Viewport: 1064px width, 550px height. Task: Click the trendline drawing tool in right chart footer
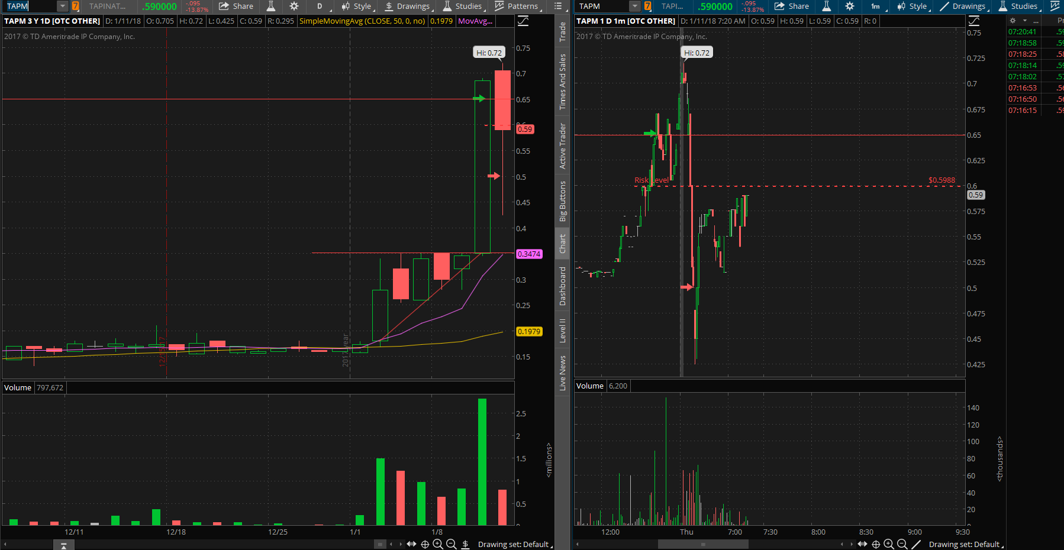(x=917, y=544)
